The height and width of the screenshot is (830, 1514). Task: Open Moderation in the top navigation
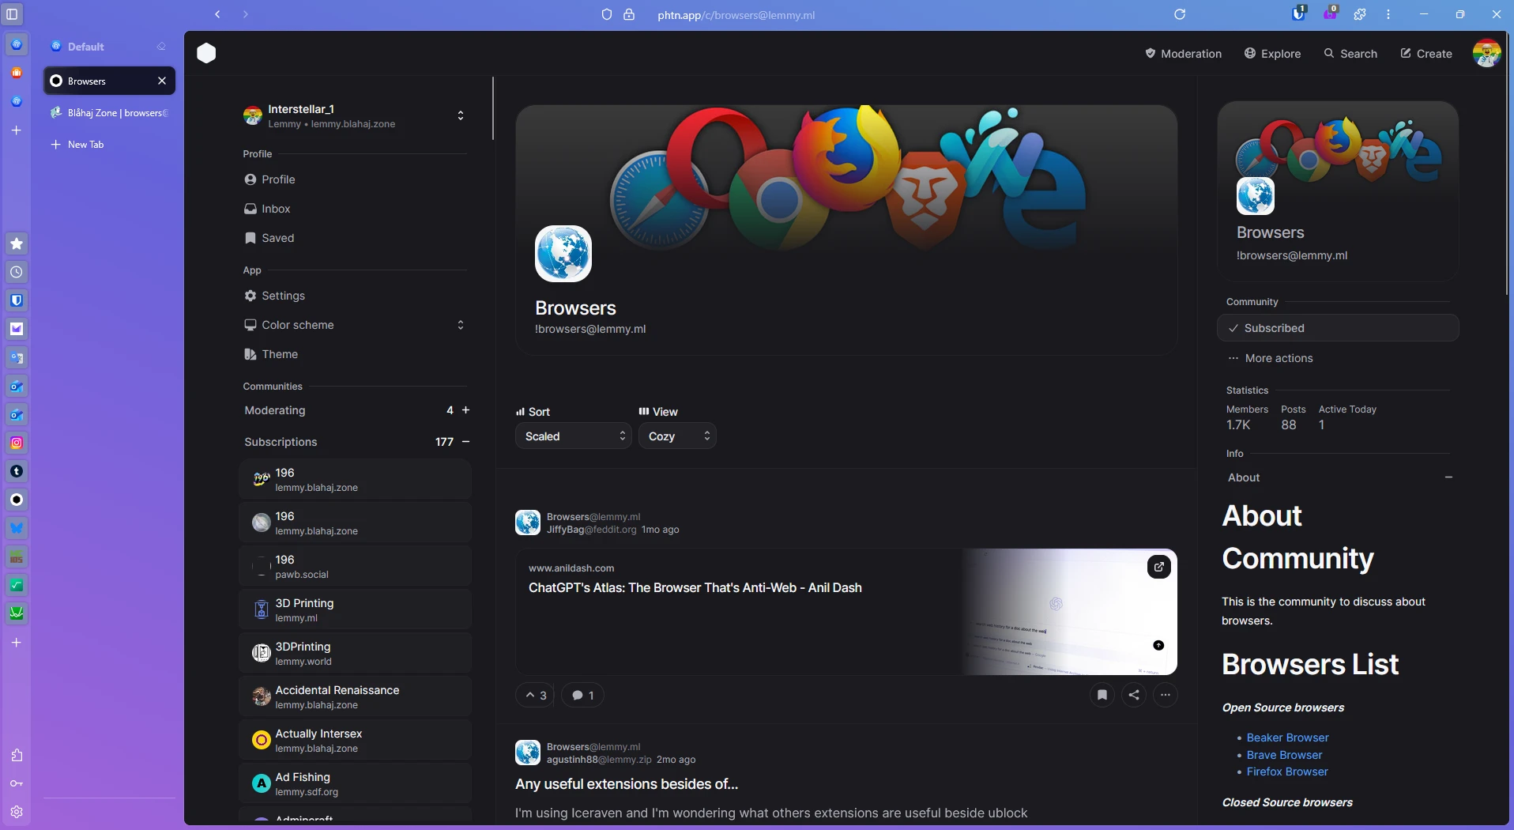pos(1183,54)
